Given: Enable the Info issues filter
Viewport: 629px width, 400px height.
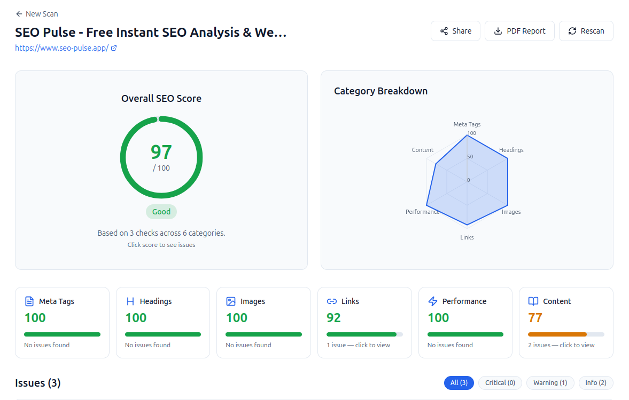Looking at the screenshot, I should 596,382.
